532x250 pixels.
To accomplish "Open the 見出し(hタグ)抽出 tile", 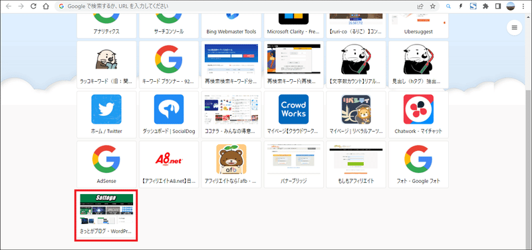I will point(418,64).
